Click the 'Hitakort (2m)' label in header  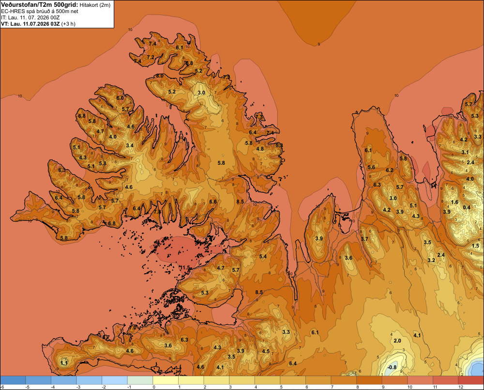pyautogui.click(x=95, y=5)
